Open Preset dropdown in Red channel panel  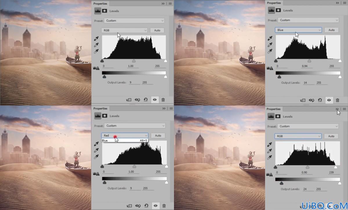135,126
